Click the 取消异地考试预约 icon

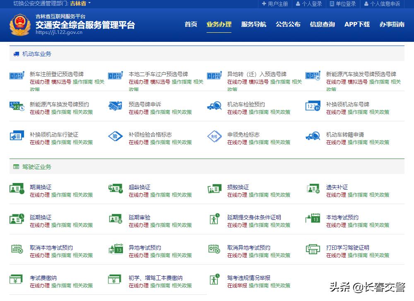click(x=214, y=249)
